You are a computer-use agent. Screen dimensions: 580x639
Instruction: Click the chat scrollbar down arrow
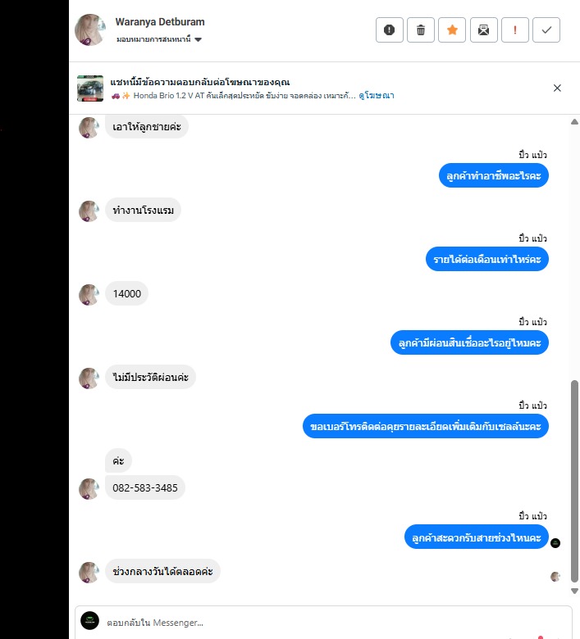pyautogui.click(x=575, y=591)
